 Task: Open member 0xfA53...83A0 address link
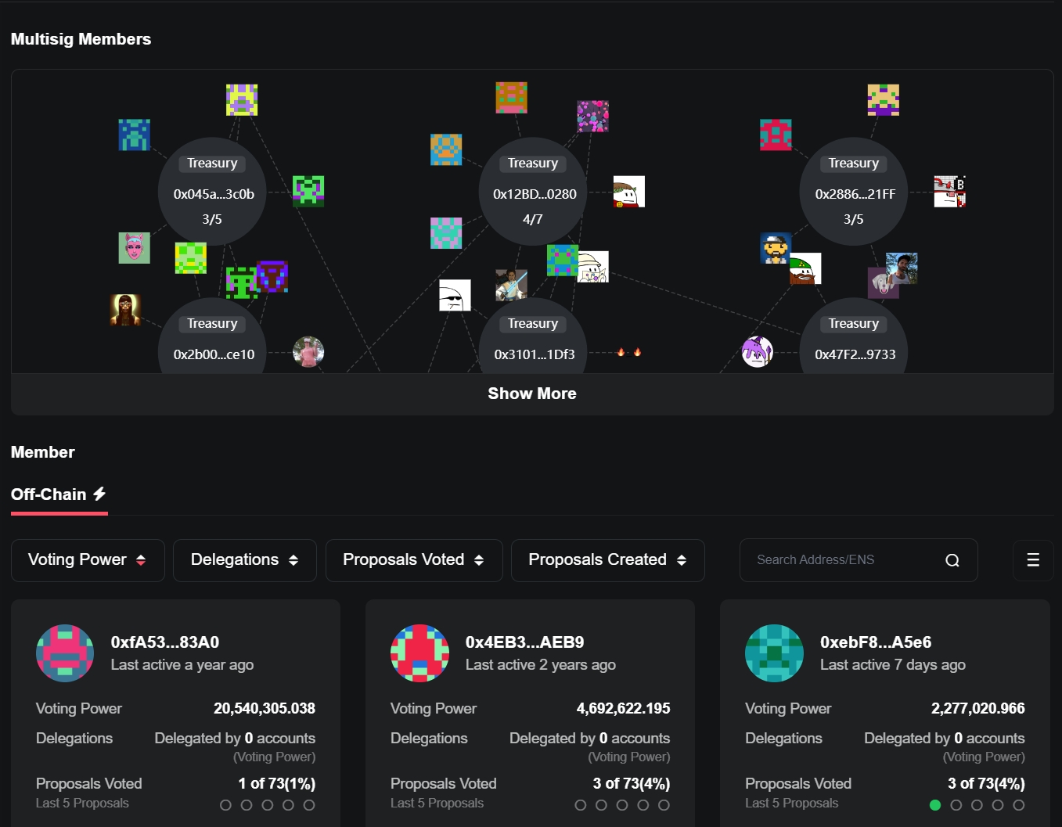165,642
